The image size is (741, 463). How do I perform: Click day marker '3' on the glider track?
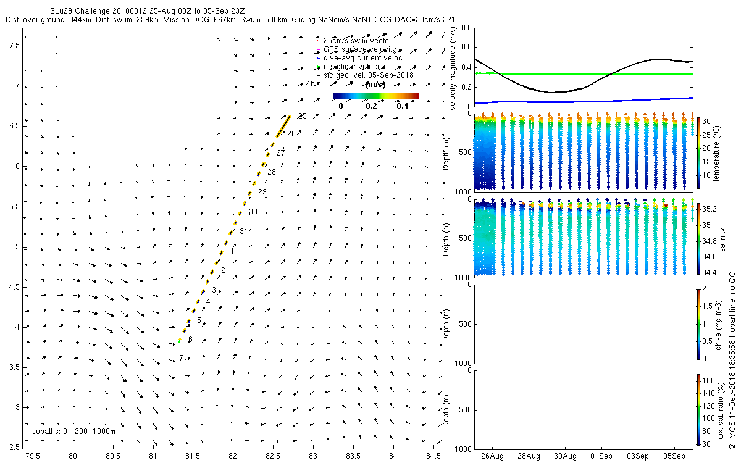pos(214,290)
